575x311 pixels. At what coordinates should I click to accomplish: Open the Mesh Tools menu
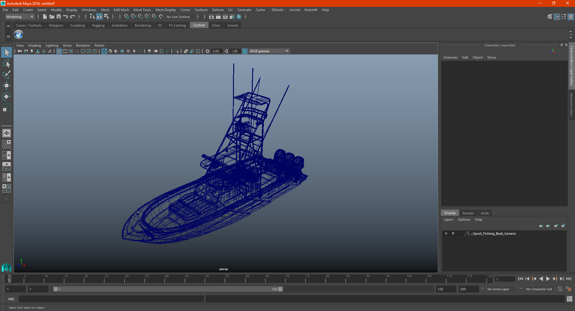click(x=142, y=10)
